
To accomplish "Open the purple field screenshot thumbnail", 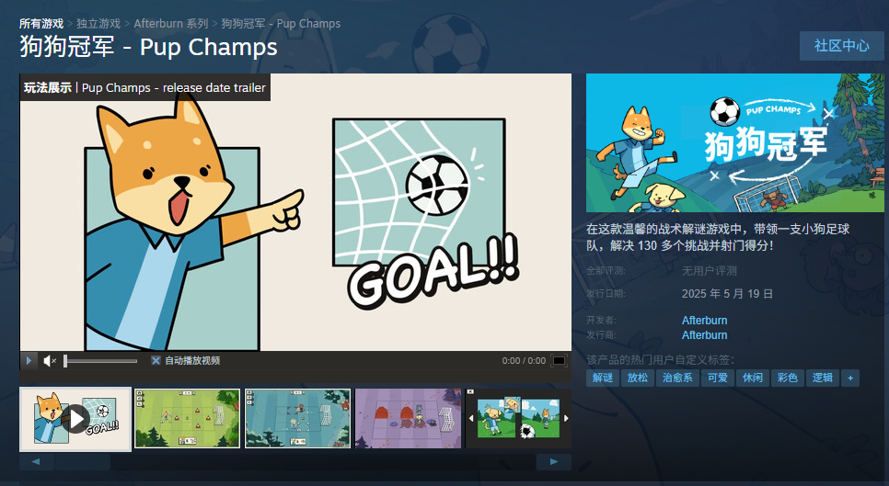I will (x=409, y=418).
